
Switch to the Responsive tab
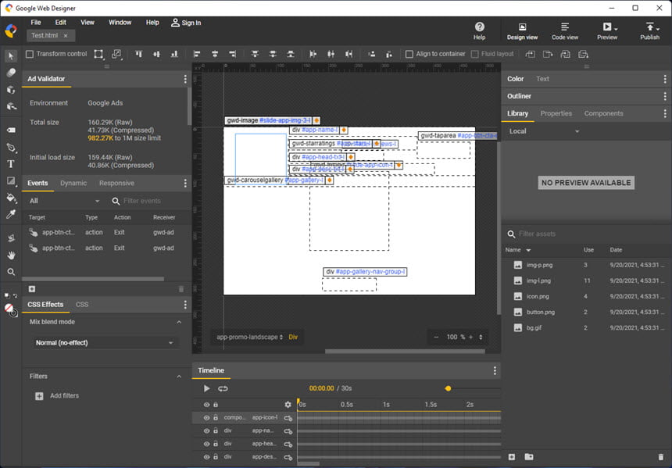click(116, 183)
